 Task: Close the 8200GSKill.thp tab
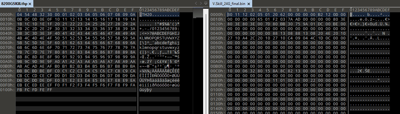[30, 4]
